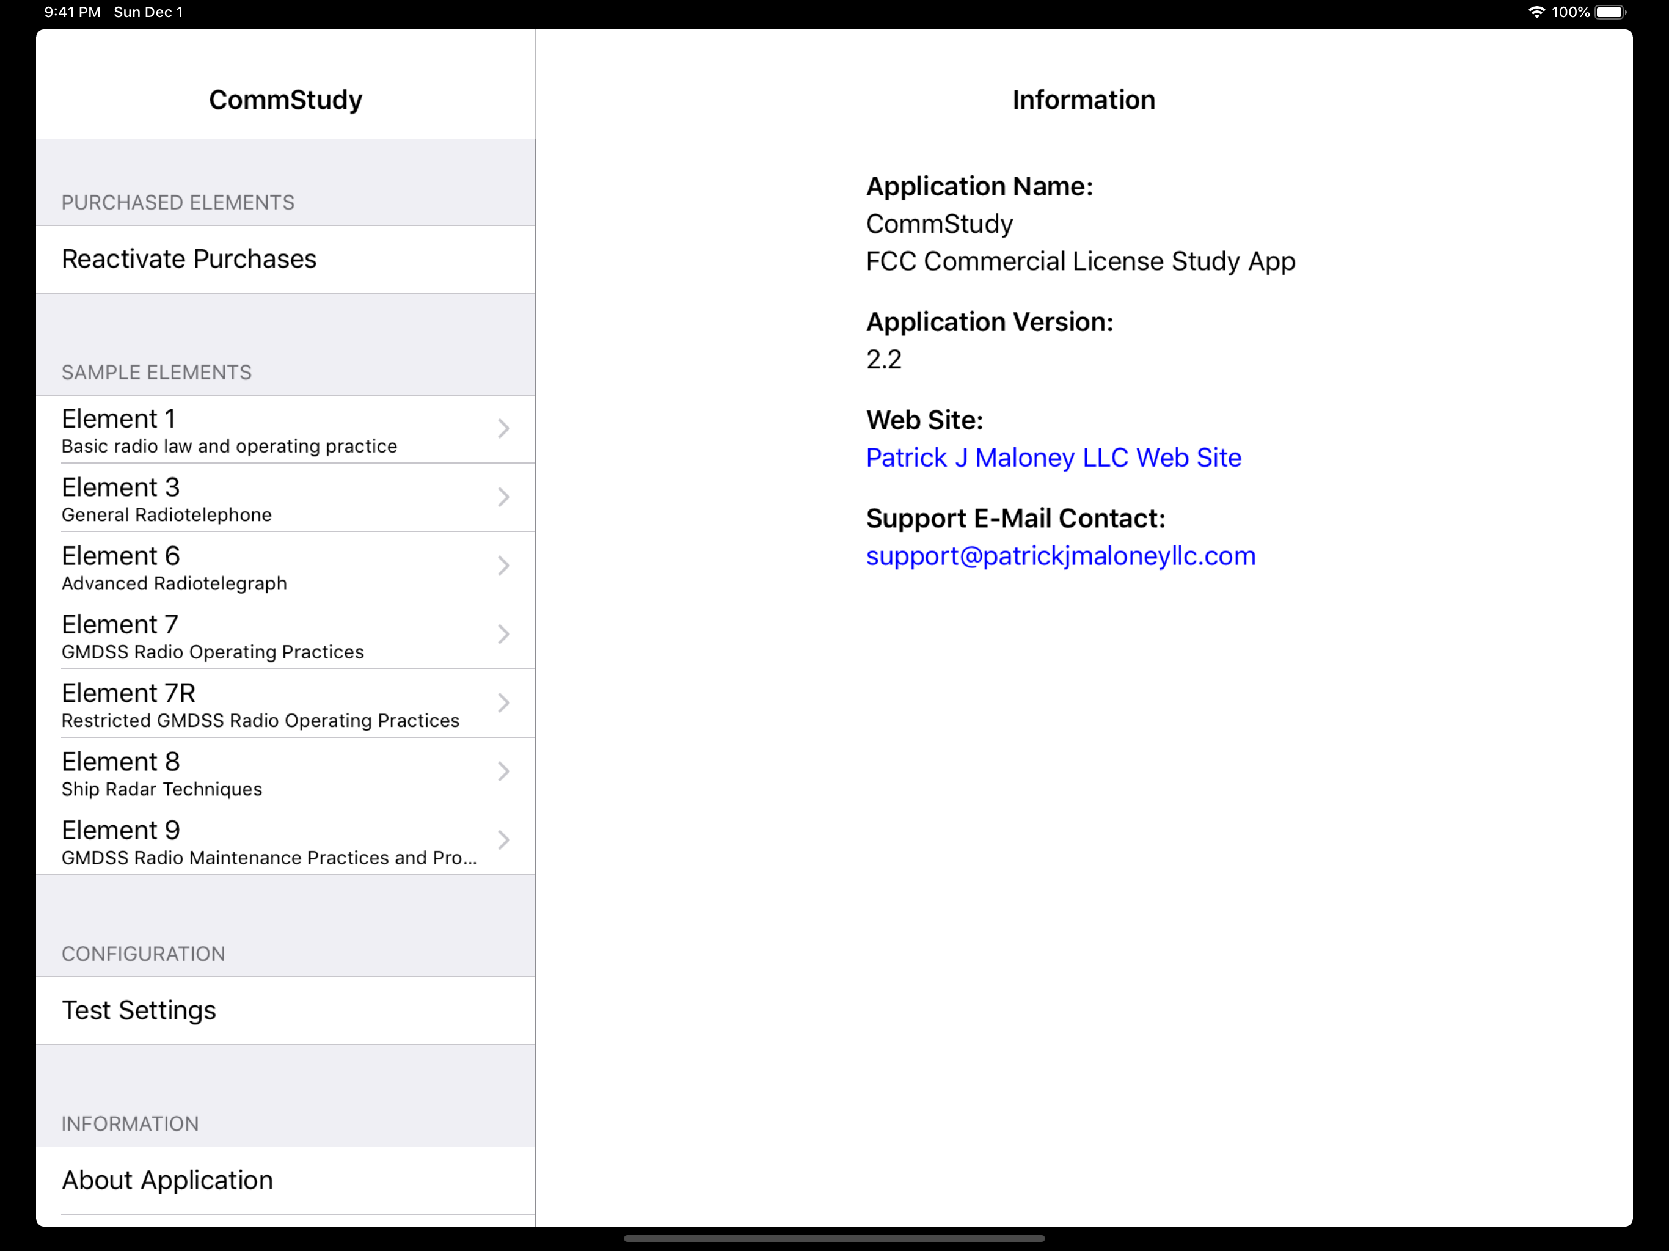Open Test Settings
Screen dimensions: 1669x1251
pyautogui.click(x=139, y=1010)
